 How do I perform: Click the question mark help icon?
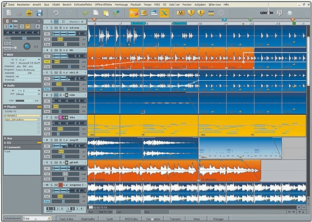(x=279, y=13)
